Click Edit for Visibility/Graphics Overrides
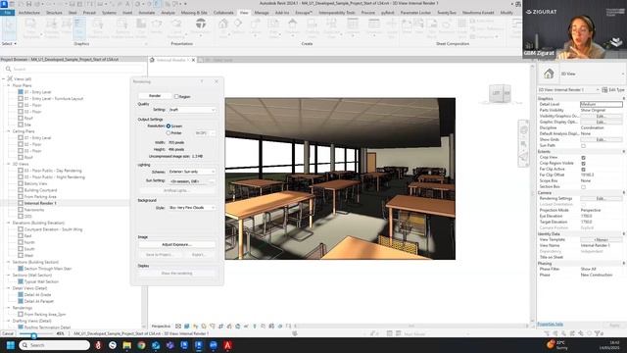This screenshot has width=627, height=353. point(601,116)
